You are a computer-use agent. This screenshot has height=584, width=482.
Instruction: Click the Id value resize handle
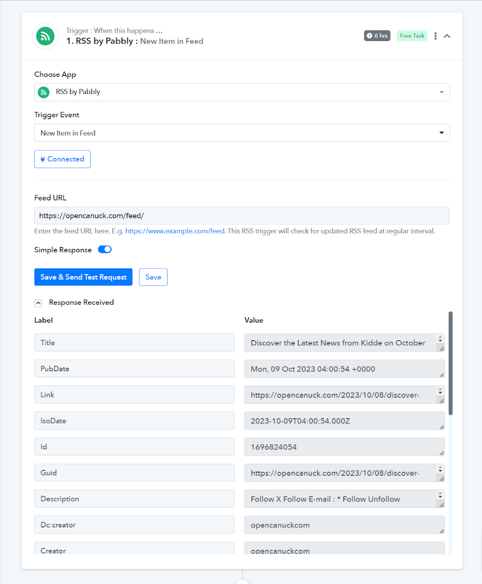click(x=442, y=453)
